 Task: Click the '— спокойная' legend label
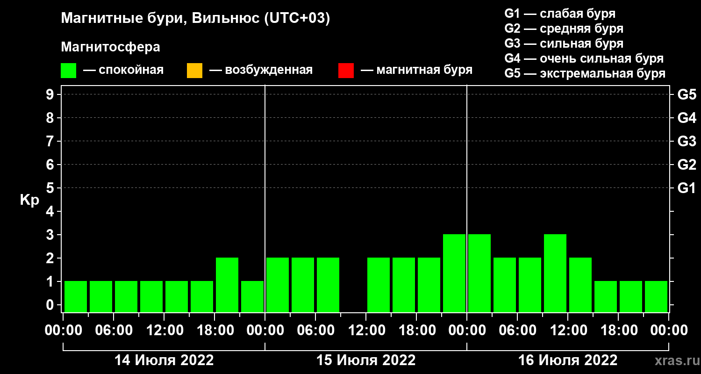tap(123, 70)
